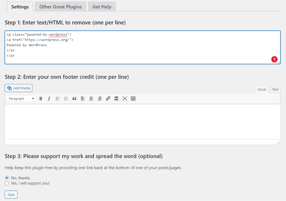Click the closing </a> tag line
286x201 pixels.
[x=11, y=50]
